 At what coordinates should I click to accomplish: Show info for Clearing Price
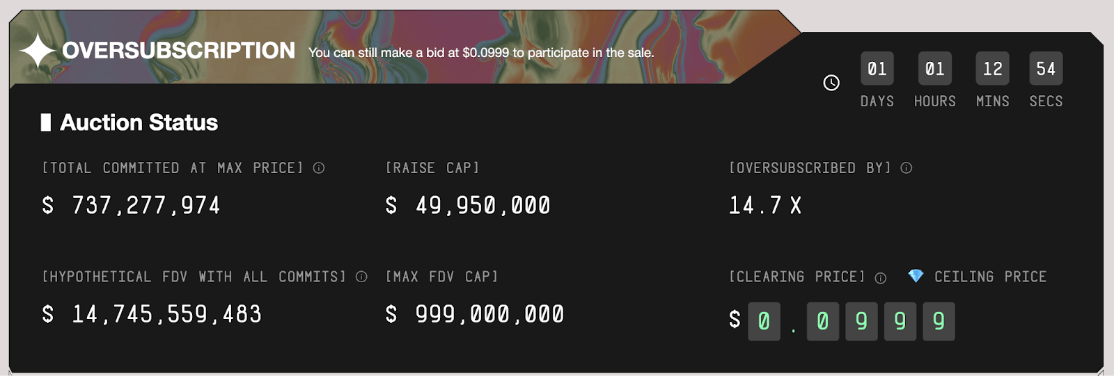pos(881,278)
